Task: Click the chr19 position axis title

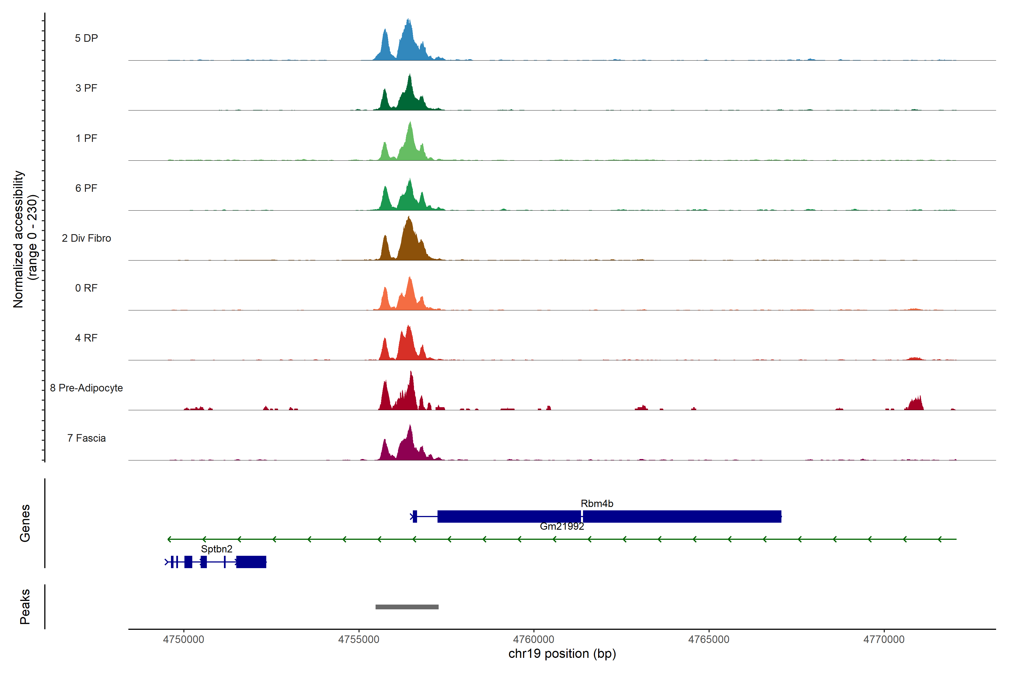Action: pyautogui.click(x=562, y=654)
